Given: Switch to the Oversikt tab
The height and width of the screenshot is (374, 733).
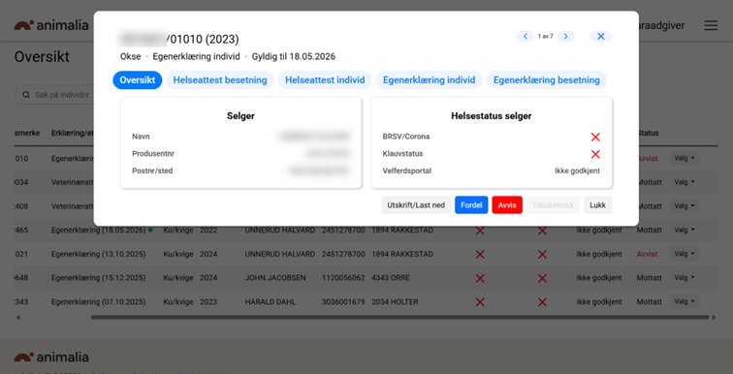Looking at the screenshot, I should [x=138, y=80].
